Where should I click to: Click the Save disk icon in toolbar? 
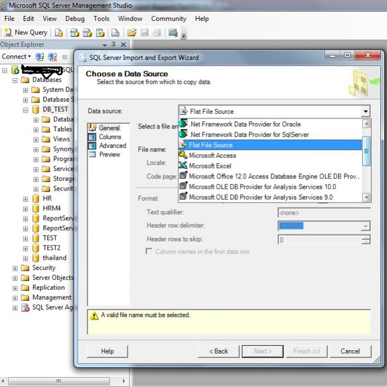pos(144,32)
